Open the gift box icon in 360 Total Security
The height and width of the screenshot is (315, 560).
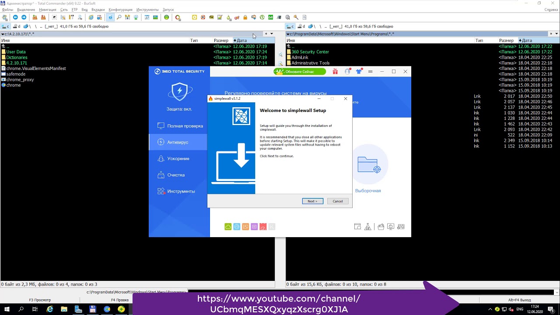(335, 71)
